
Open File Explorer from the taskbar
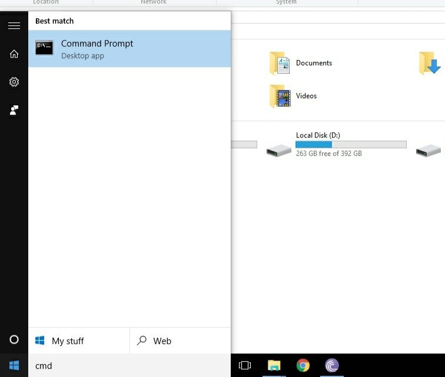click(274, 366)
